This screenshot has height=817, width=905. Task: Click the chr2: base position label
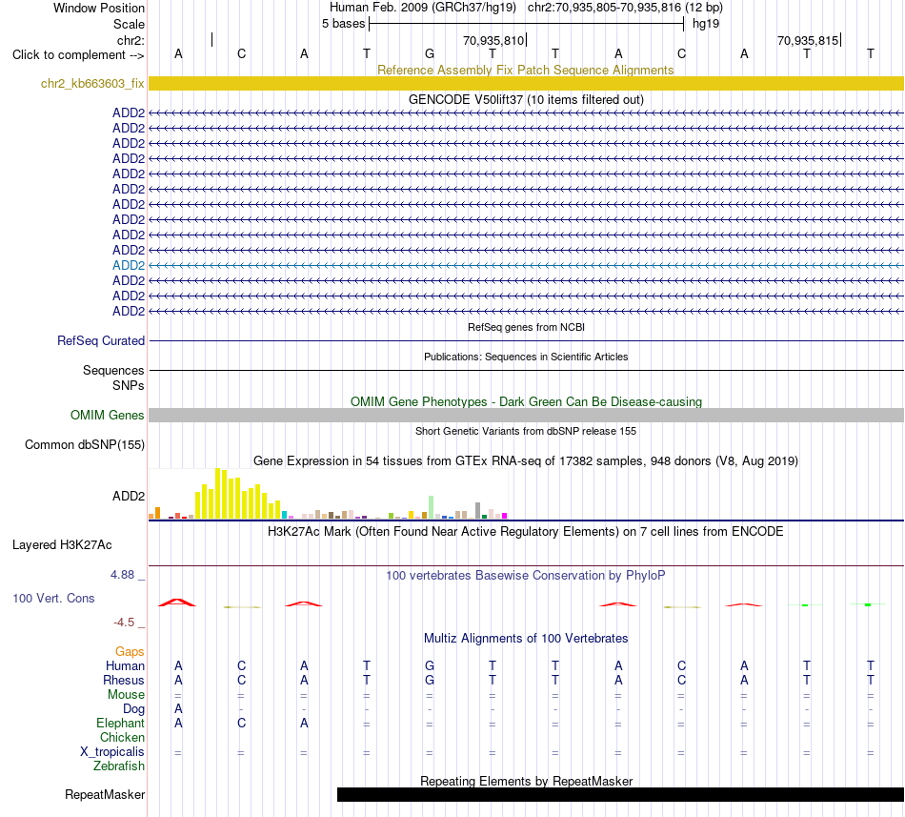click(x=131, y=40)
